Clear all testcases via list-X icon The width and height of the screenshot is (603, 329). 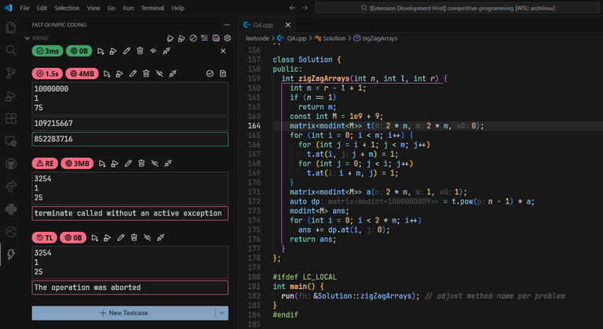(205, 38)
